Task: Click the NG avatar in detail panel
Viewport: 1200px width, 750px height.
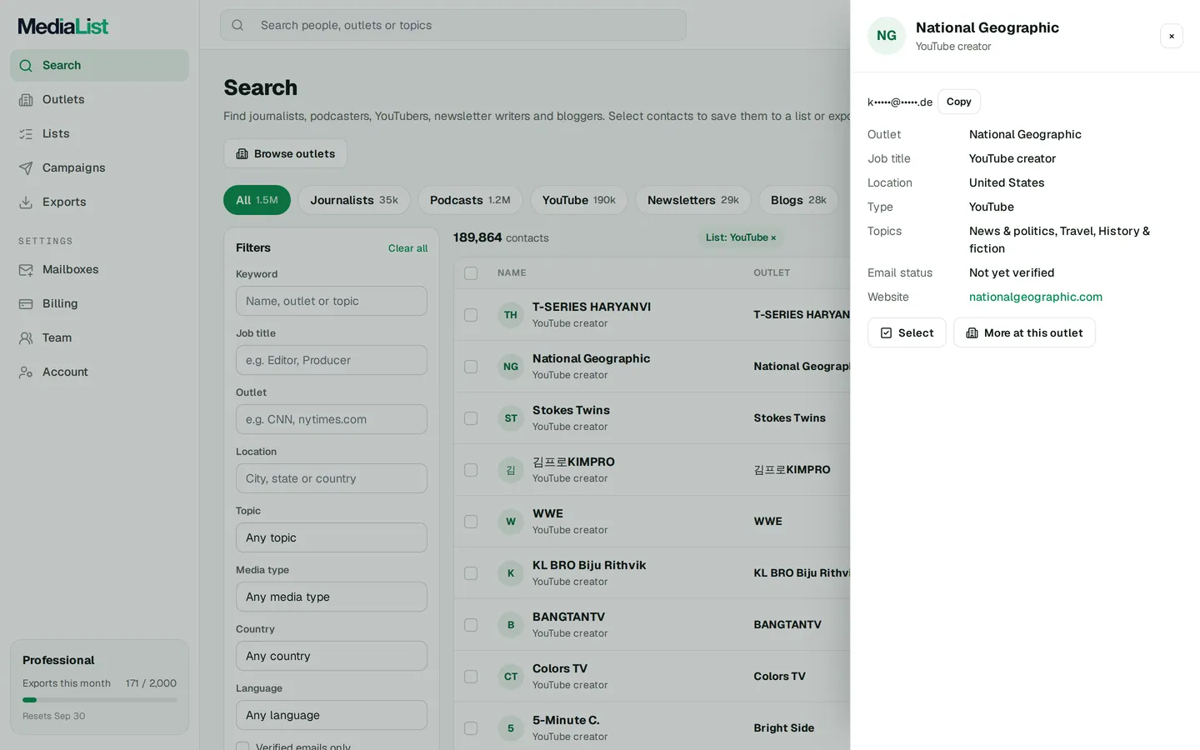Action: click(x=887, y=36)
